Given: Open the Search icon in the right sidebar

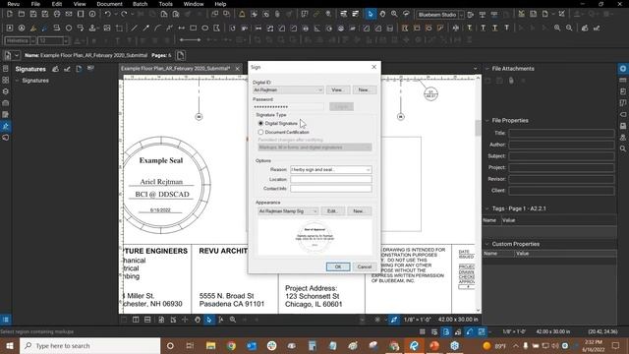Looking at the screenshot, I should [623, 148].
